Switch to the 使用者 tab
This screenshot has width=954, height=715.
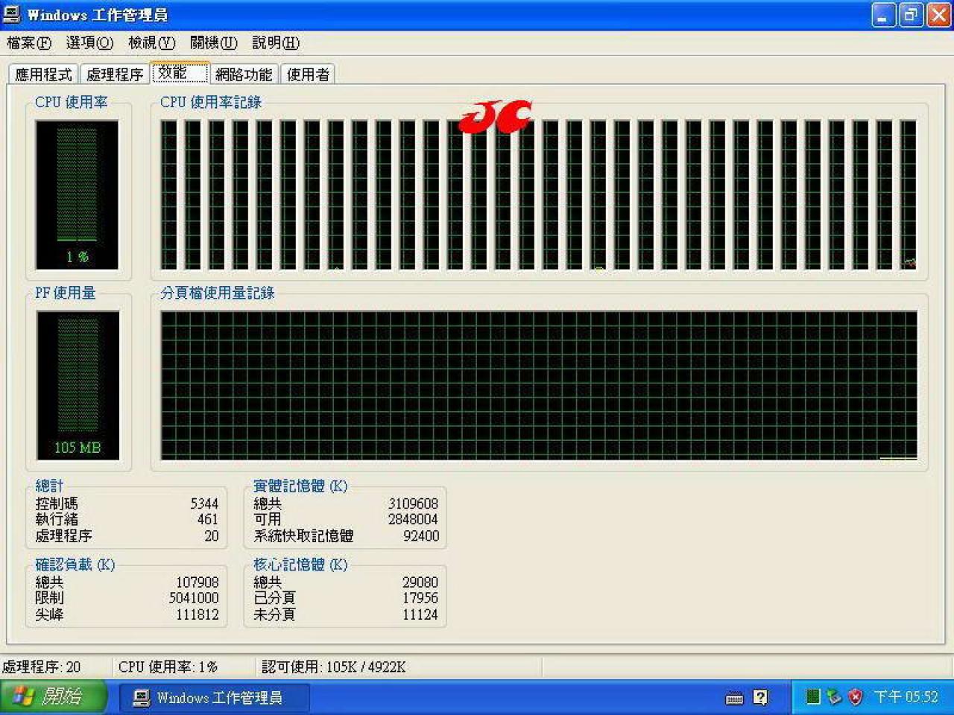coord(308,74)
